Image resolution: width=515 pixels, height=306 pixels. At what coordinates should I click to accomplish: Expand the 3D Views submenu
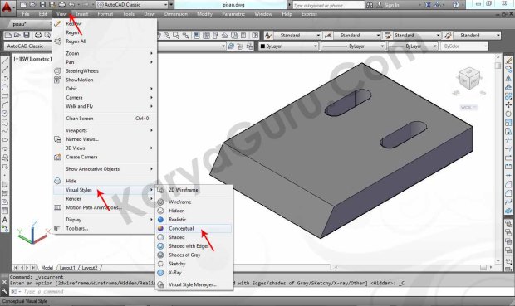[105, 148]
